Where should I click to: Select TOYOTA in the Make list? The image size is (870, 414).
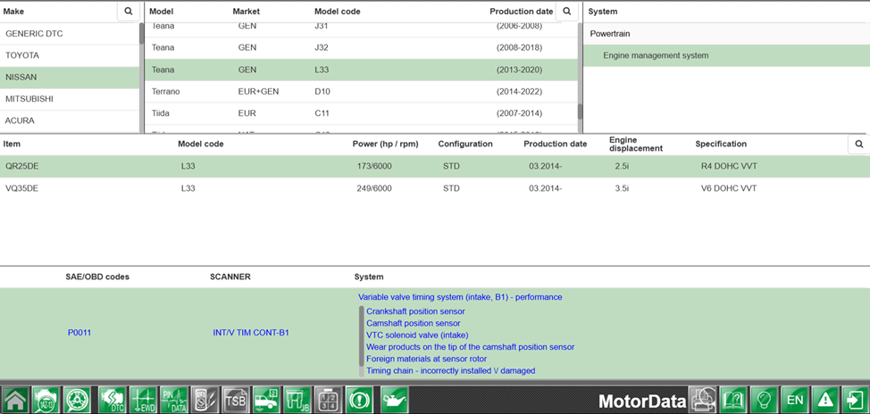pos(70,55)
